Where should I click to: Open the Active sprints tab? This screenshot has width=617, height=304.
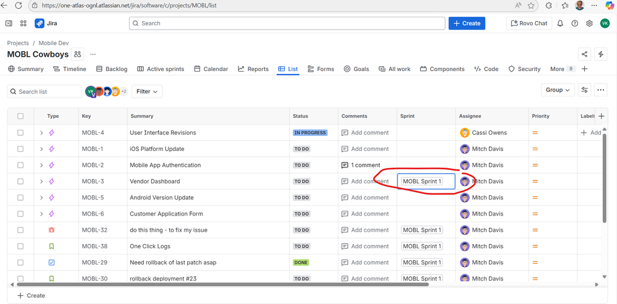(x=161, y=69)
